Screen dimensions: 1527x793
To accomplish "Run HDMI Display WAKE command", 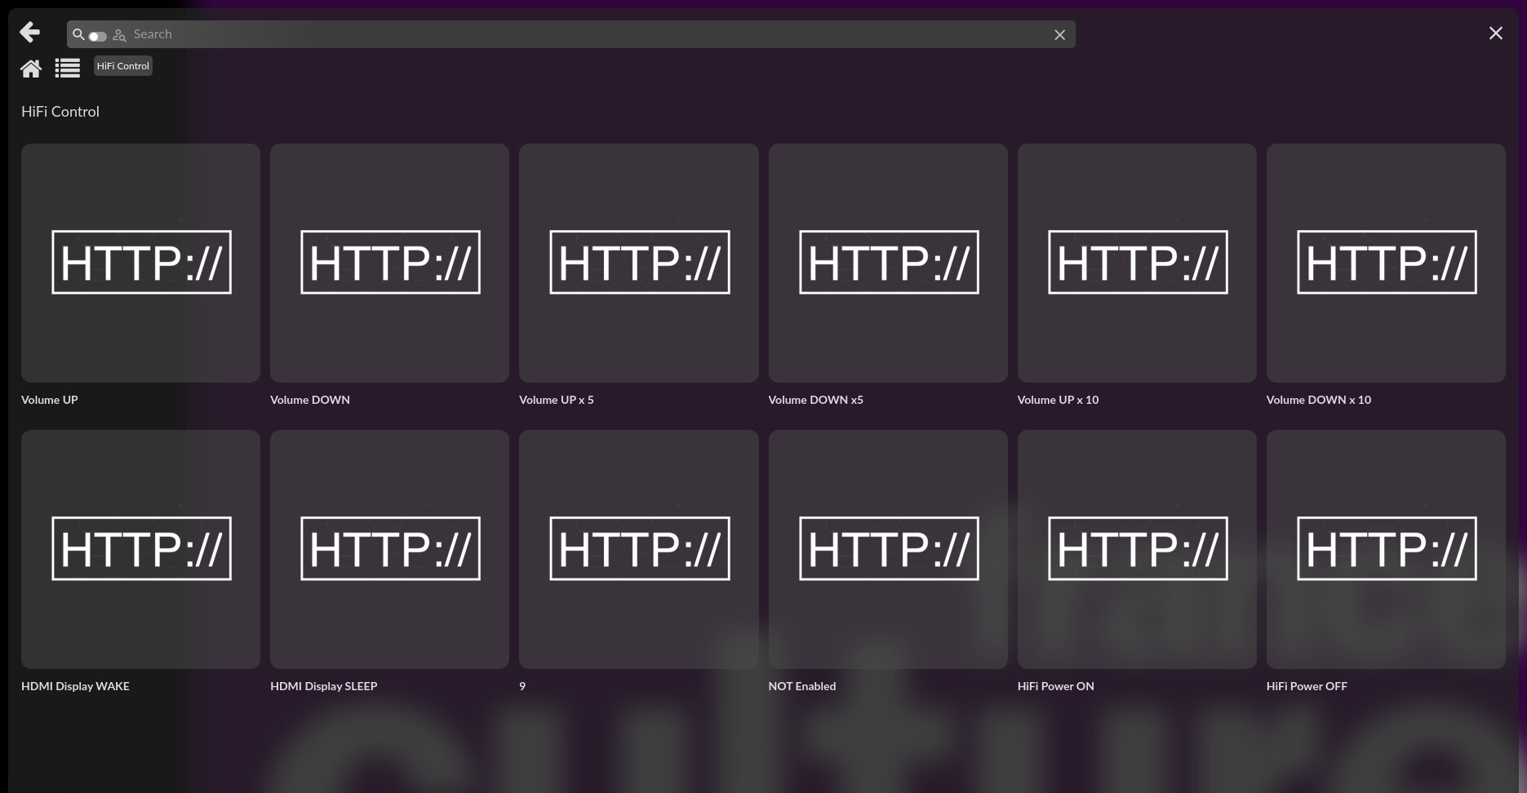I will point(140,549).
